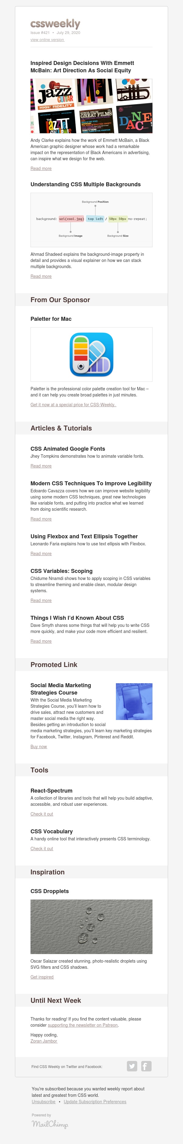Open the view online version link
The image size is (183, 1144).
47,40
